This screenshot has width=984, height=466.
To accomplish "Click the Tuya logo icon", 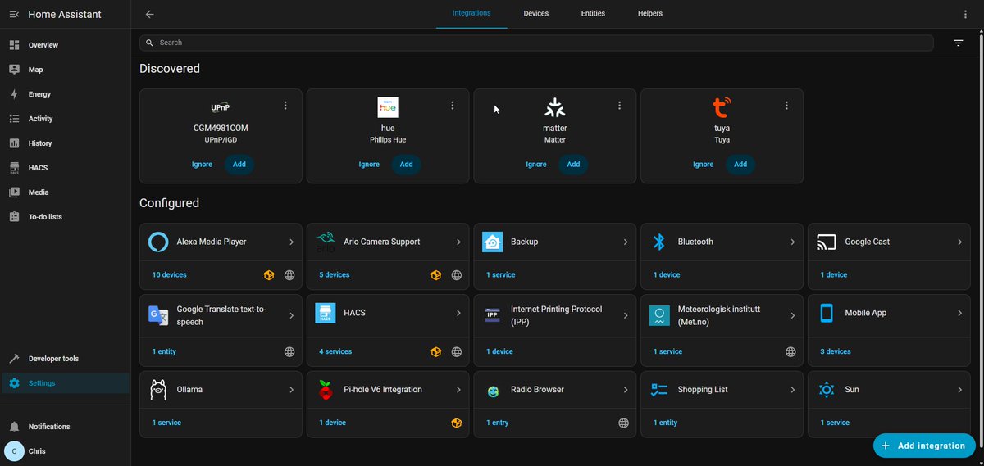I will [722, 107].
